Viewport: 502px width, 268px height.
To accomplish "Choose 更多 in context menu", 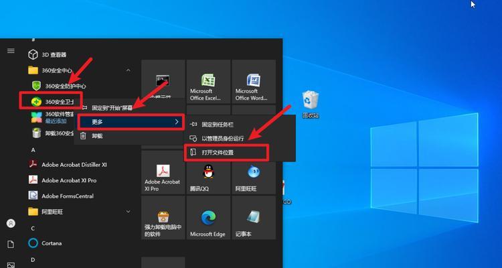I will [131, 122].
